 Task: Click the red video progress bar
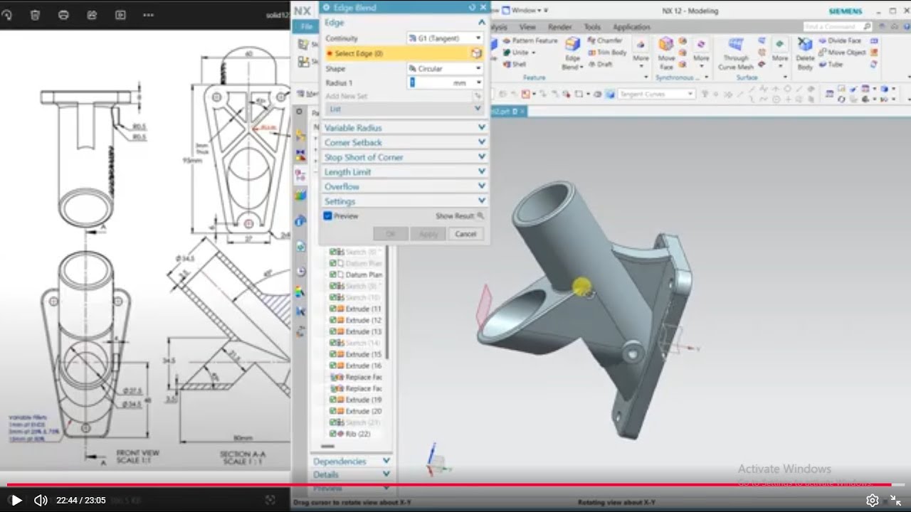click(450, 485)
